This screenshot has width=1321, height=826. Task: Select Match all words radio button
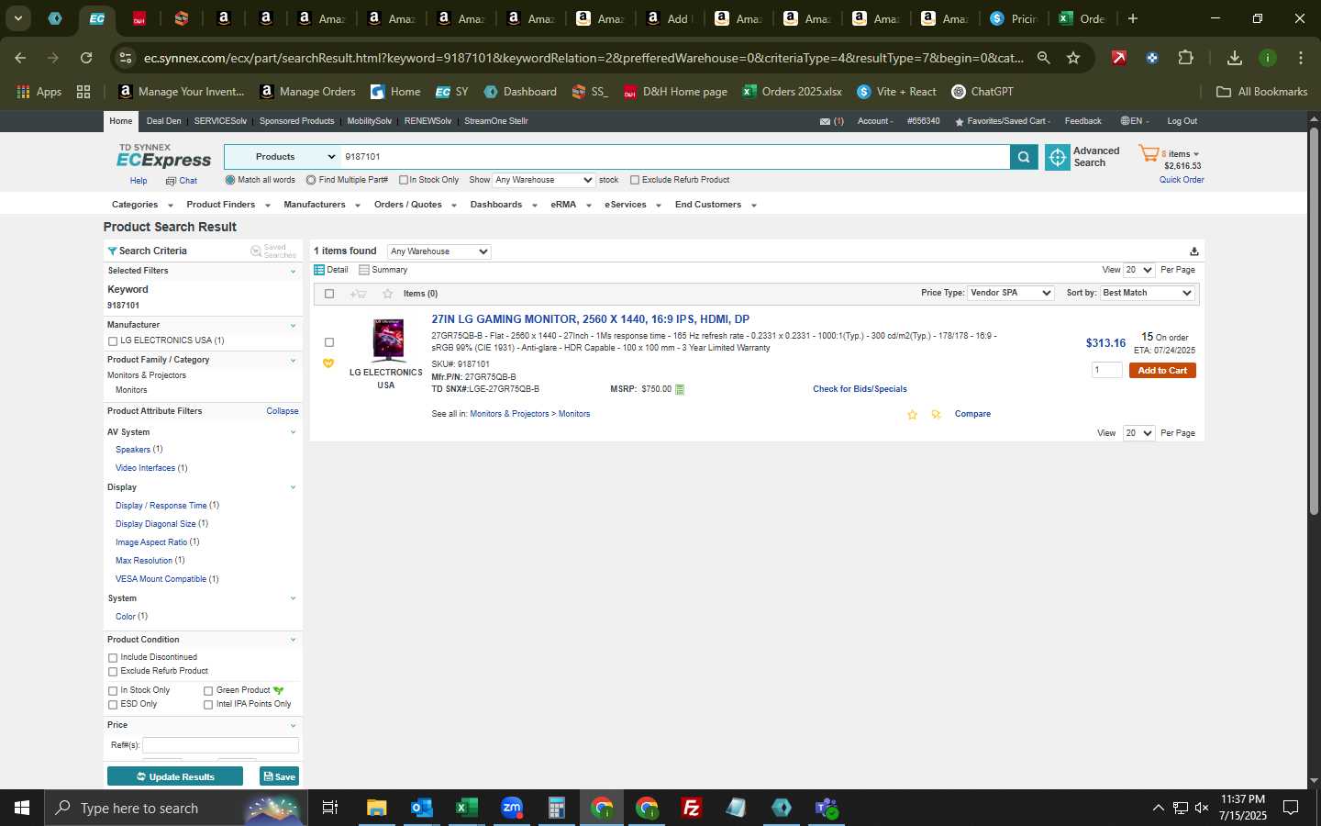(x=230, y=180)
